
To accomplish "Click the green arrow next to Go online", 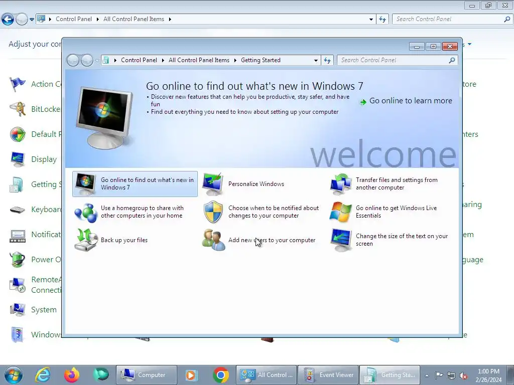I will 363,102.
